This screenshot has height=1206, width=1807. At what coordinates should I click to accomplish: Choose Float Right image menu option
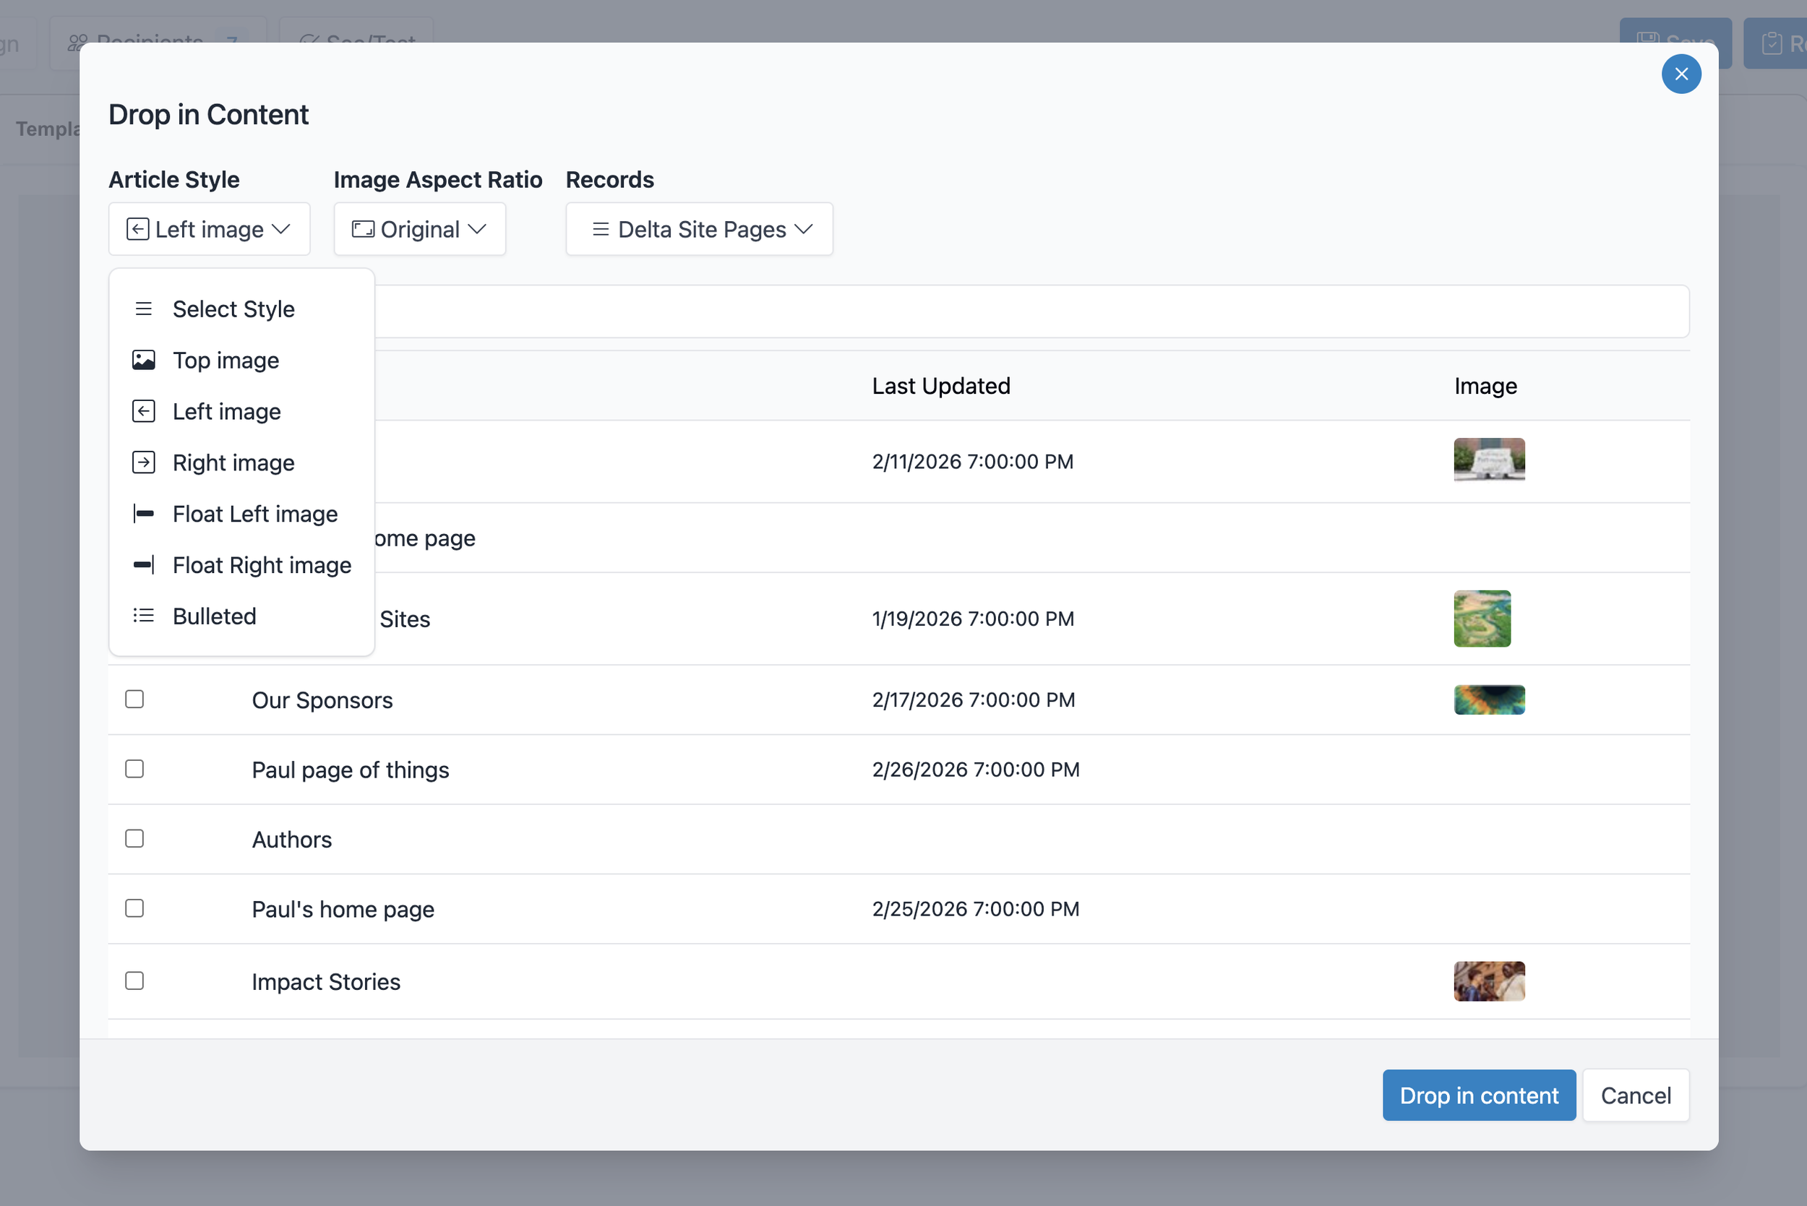pos(262,565)
